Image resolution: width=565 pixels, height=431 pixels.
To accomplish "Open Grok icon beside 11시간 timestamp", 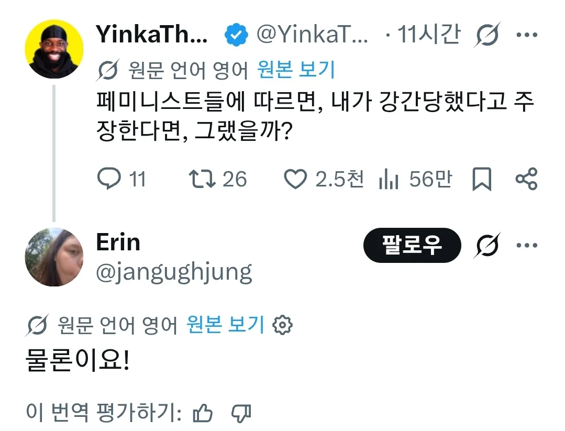I will pyautogui.click(x=487, y=35).
